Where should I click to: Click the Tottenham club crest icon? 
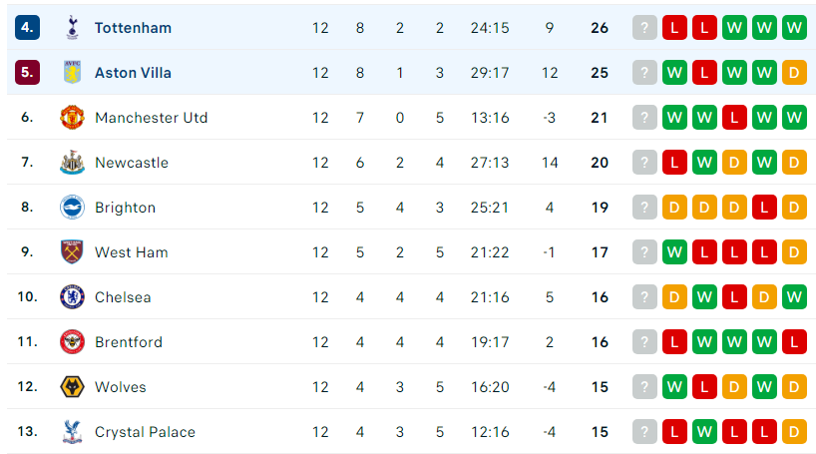tap(73, 28)
